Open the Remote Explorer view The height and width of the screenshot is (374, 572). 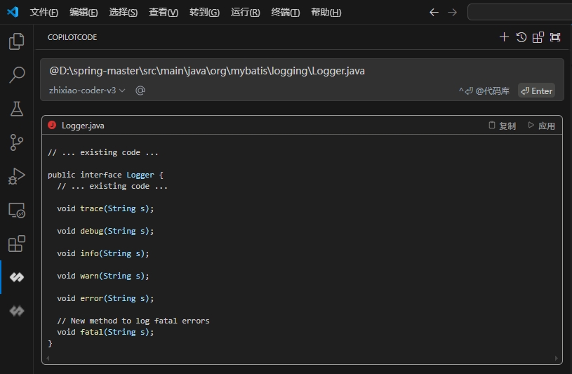tap(16, 210)
